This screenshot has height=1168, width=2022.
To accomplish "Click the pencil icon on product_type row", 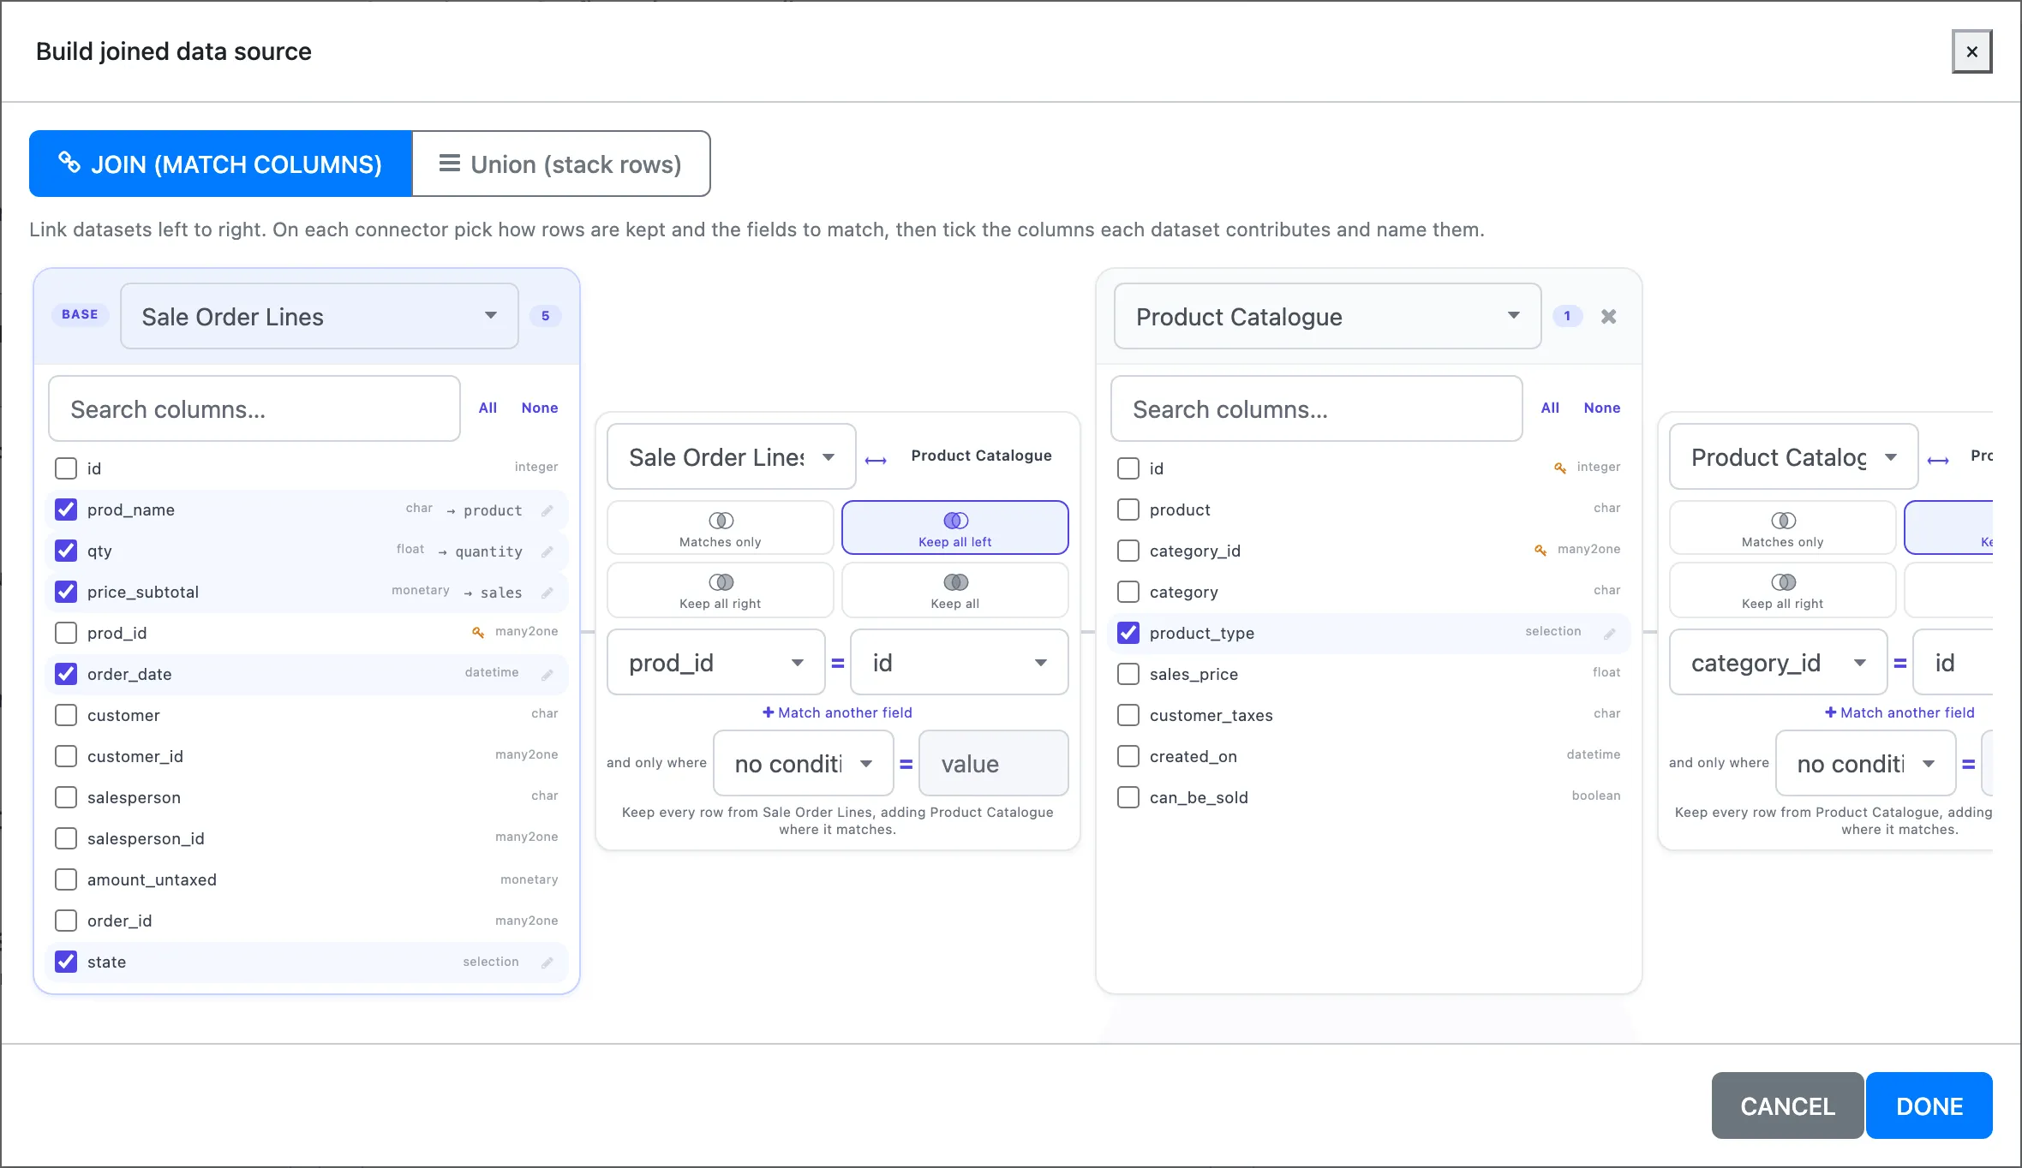I will pyautogui.click(x=1609, y=634).
